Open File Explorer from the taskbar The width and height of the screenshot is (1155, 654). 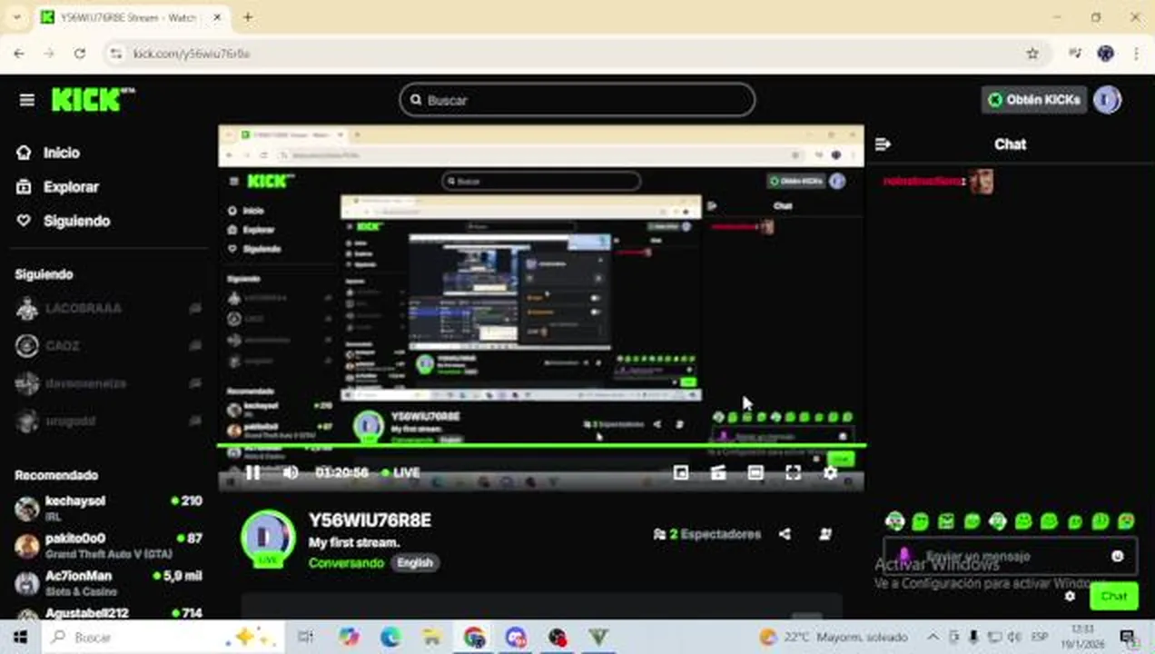click(432, 638)
